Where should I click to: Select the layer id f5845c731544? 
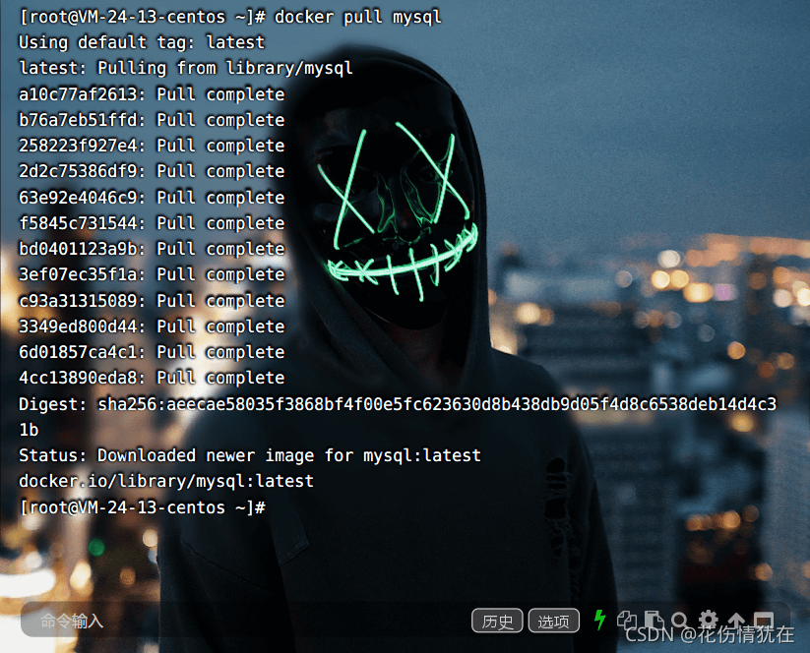[x=78, y=223]
